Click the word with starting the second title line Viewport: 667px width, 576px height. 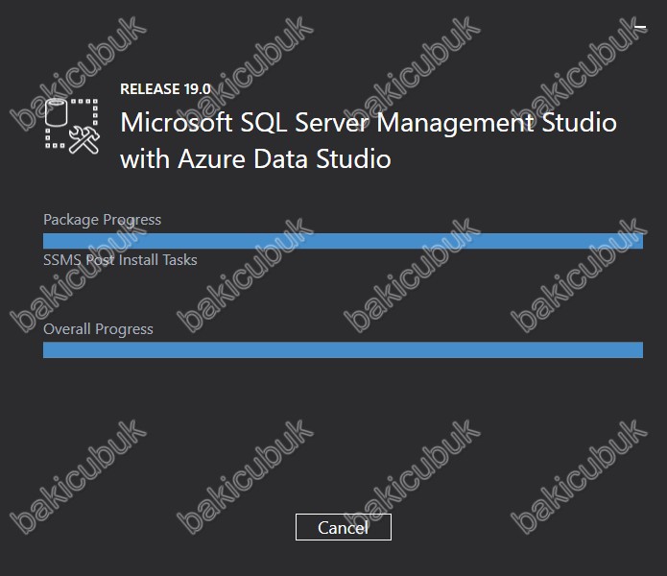point(145,159)
